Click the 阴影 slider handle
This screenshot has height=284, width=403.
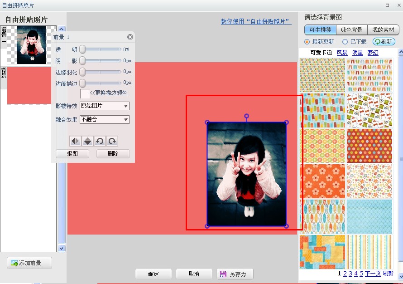click(82, 60)
